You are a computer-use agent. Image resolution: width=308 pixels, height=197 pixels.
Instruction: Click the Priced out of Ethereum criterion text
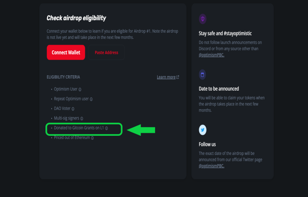coord(72,138)
